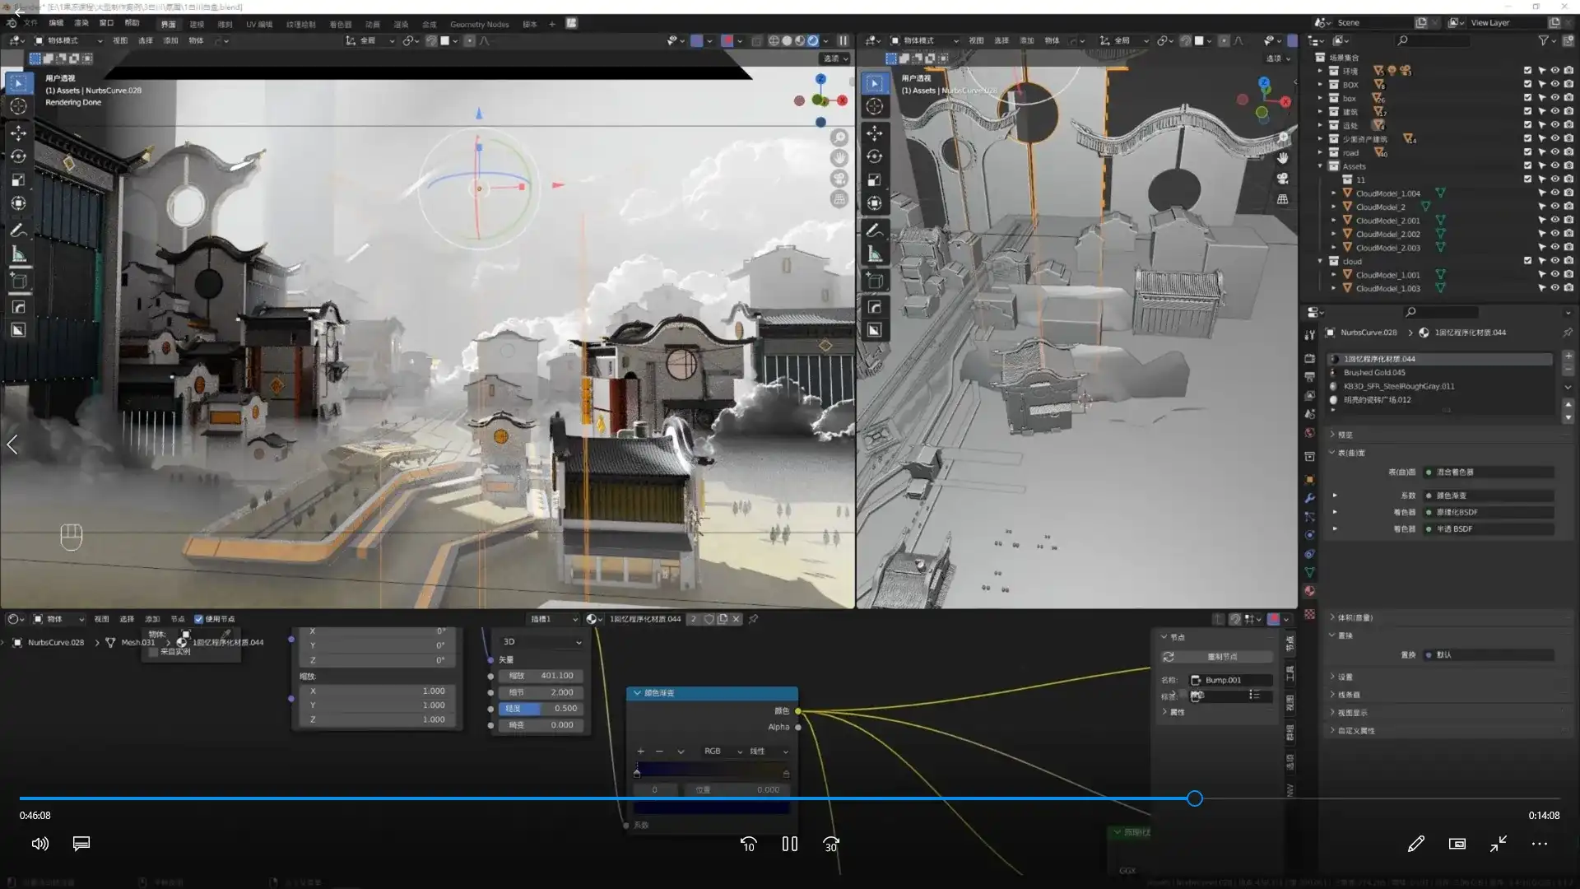Uncheck the BOX collection exclude checkbox
Screen dimensions: 1580x889
(1527, 84)
